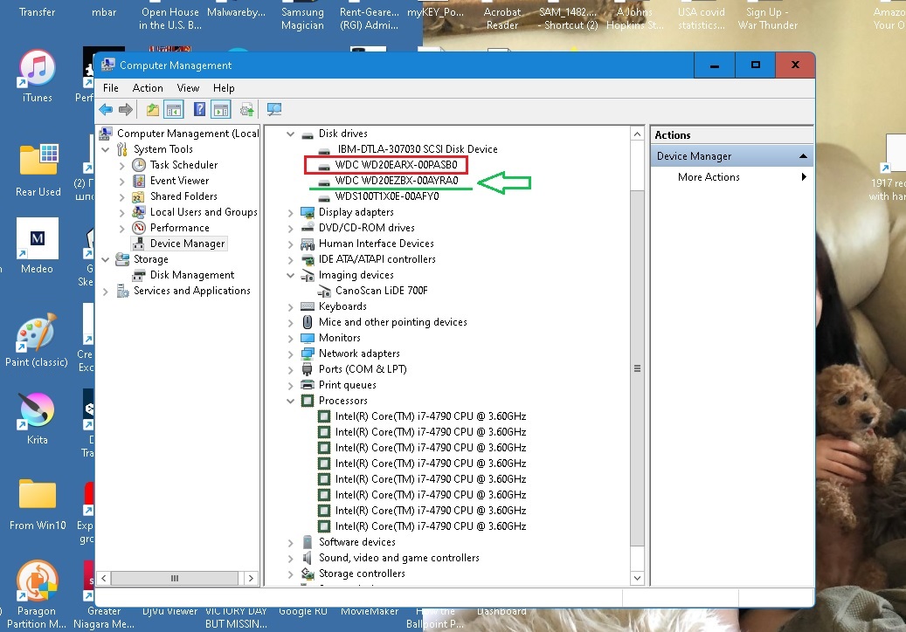Collapse the System Tools tree node

click(x=105, y=149)
